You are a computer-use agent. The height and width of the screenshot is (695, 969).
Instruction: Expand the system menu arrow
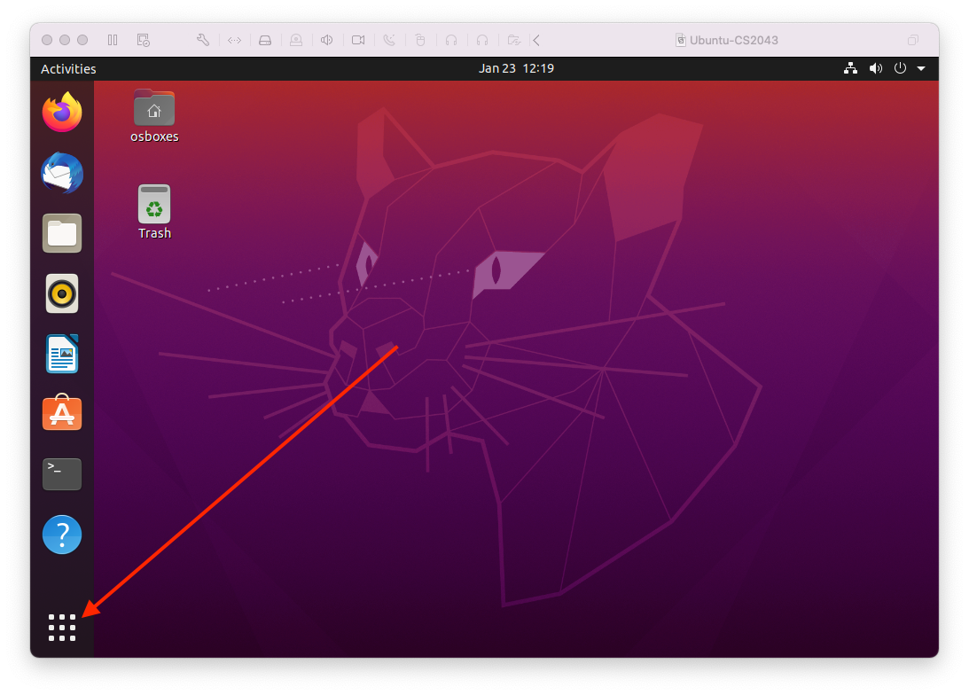click(x=921, y=68)
